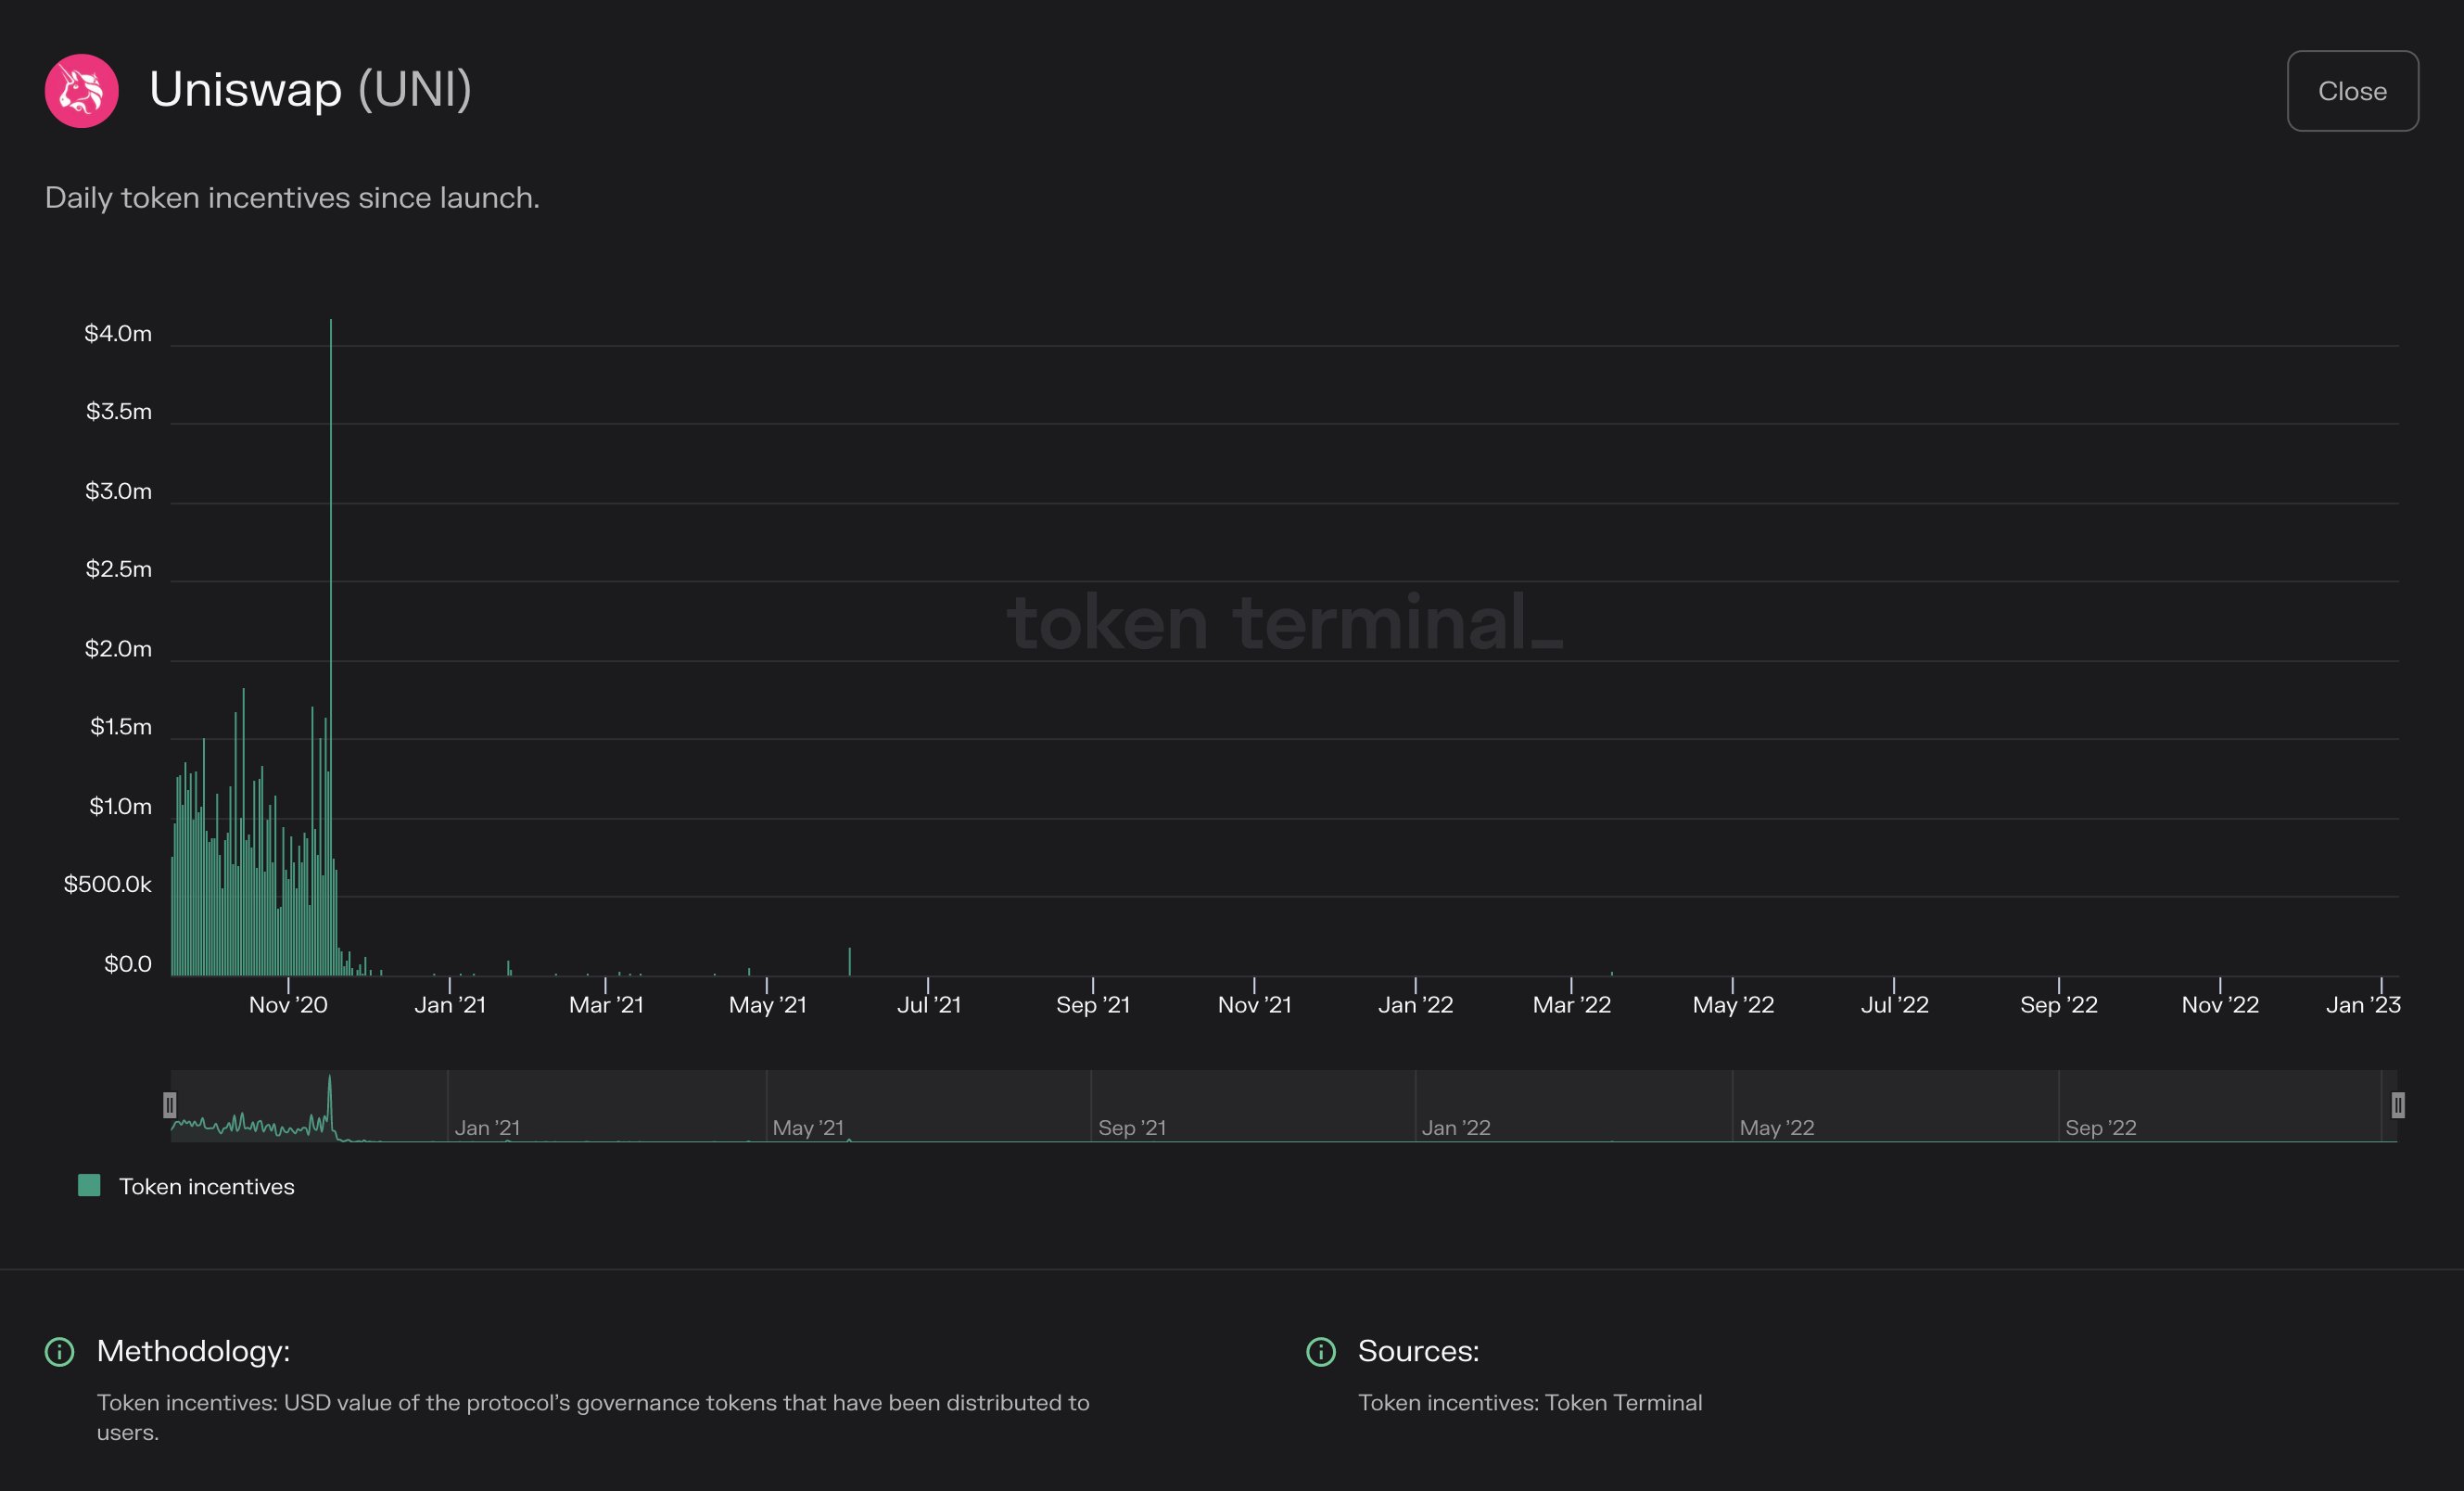Grab the left range slider handle

tap(170, 1105)
